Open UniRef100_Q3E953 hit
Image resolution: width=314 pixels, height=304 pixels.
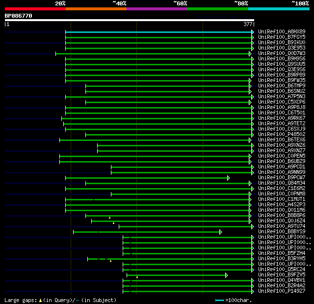282,48
